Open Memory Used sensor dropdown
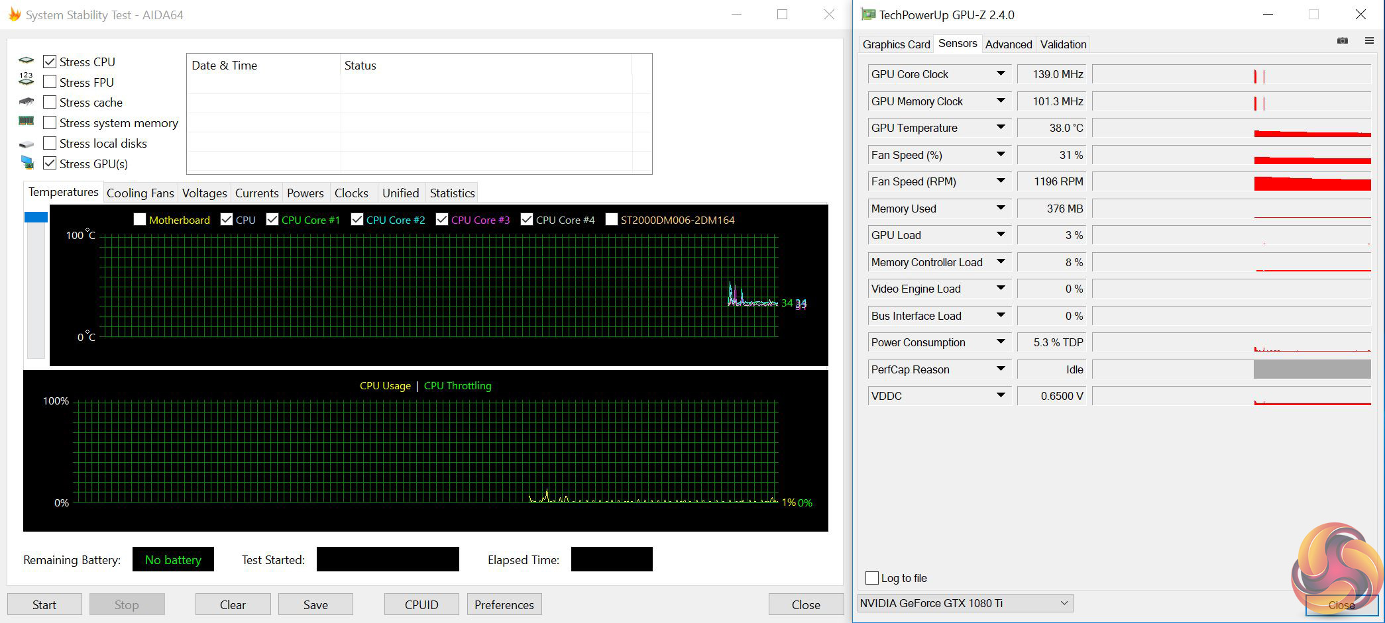This screenshot has width=1385, height=623. coord(1001,208)
